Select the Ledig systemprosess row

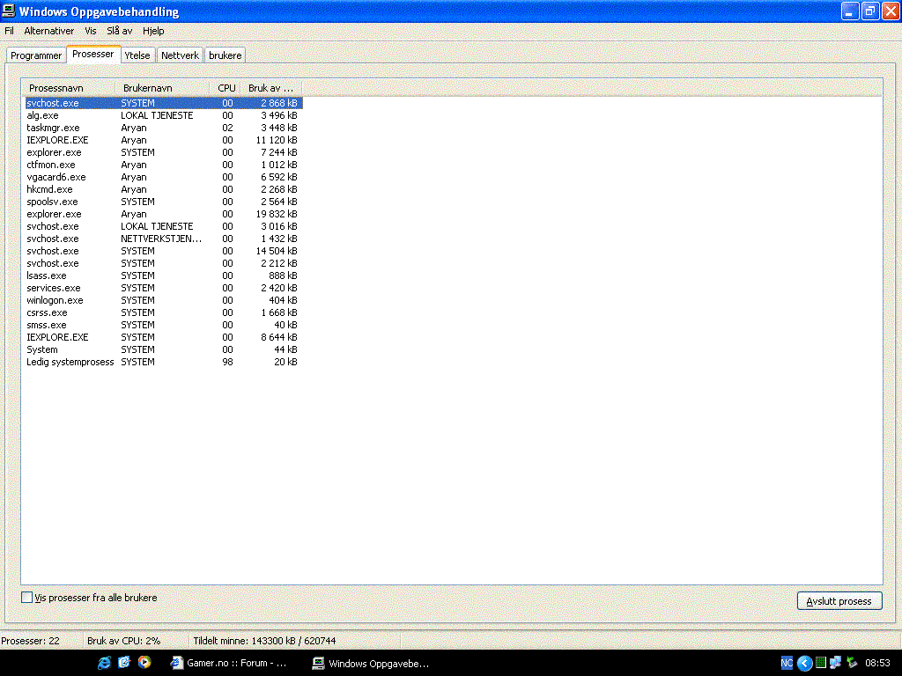tap(163, 362)
